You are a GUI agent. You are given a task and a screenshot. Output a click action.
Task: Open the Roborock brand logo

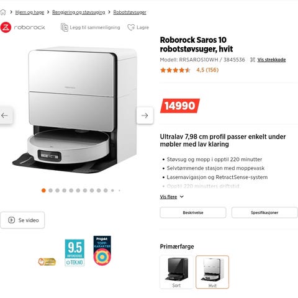pyautogui.click(x=22, y=27)
